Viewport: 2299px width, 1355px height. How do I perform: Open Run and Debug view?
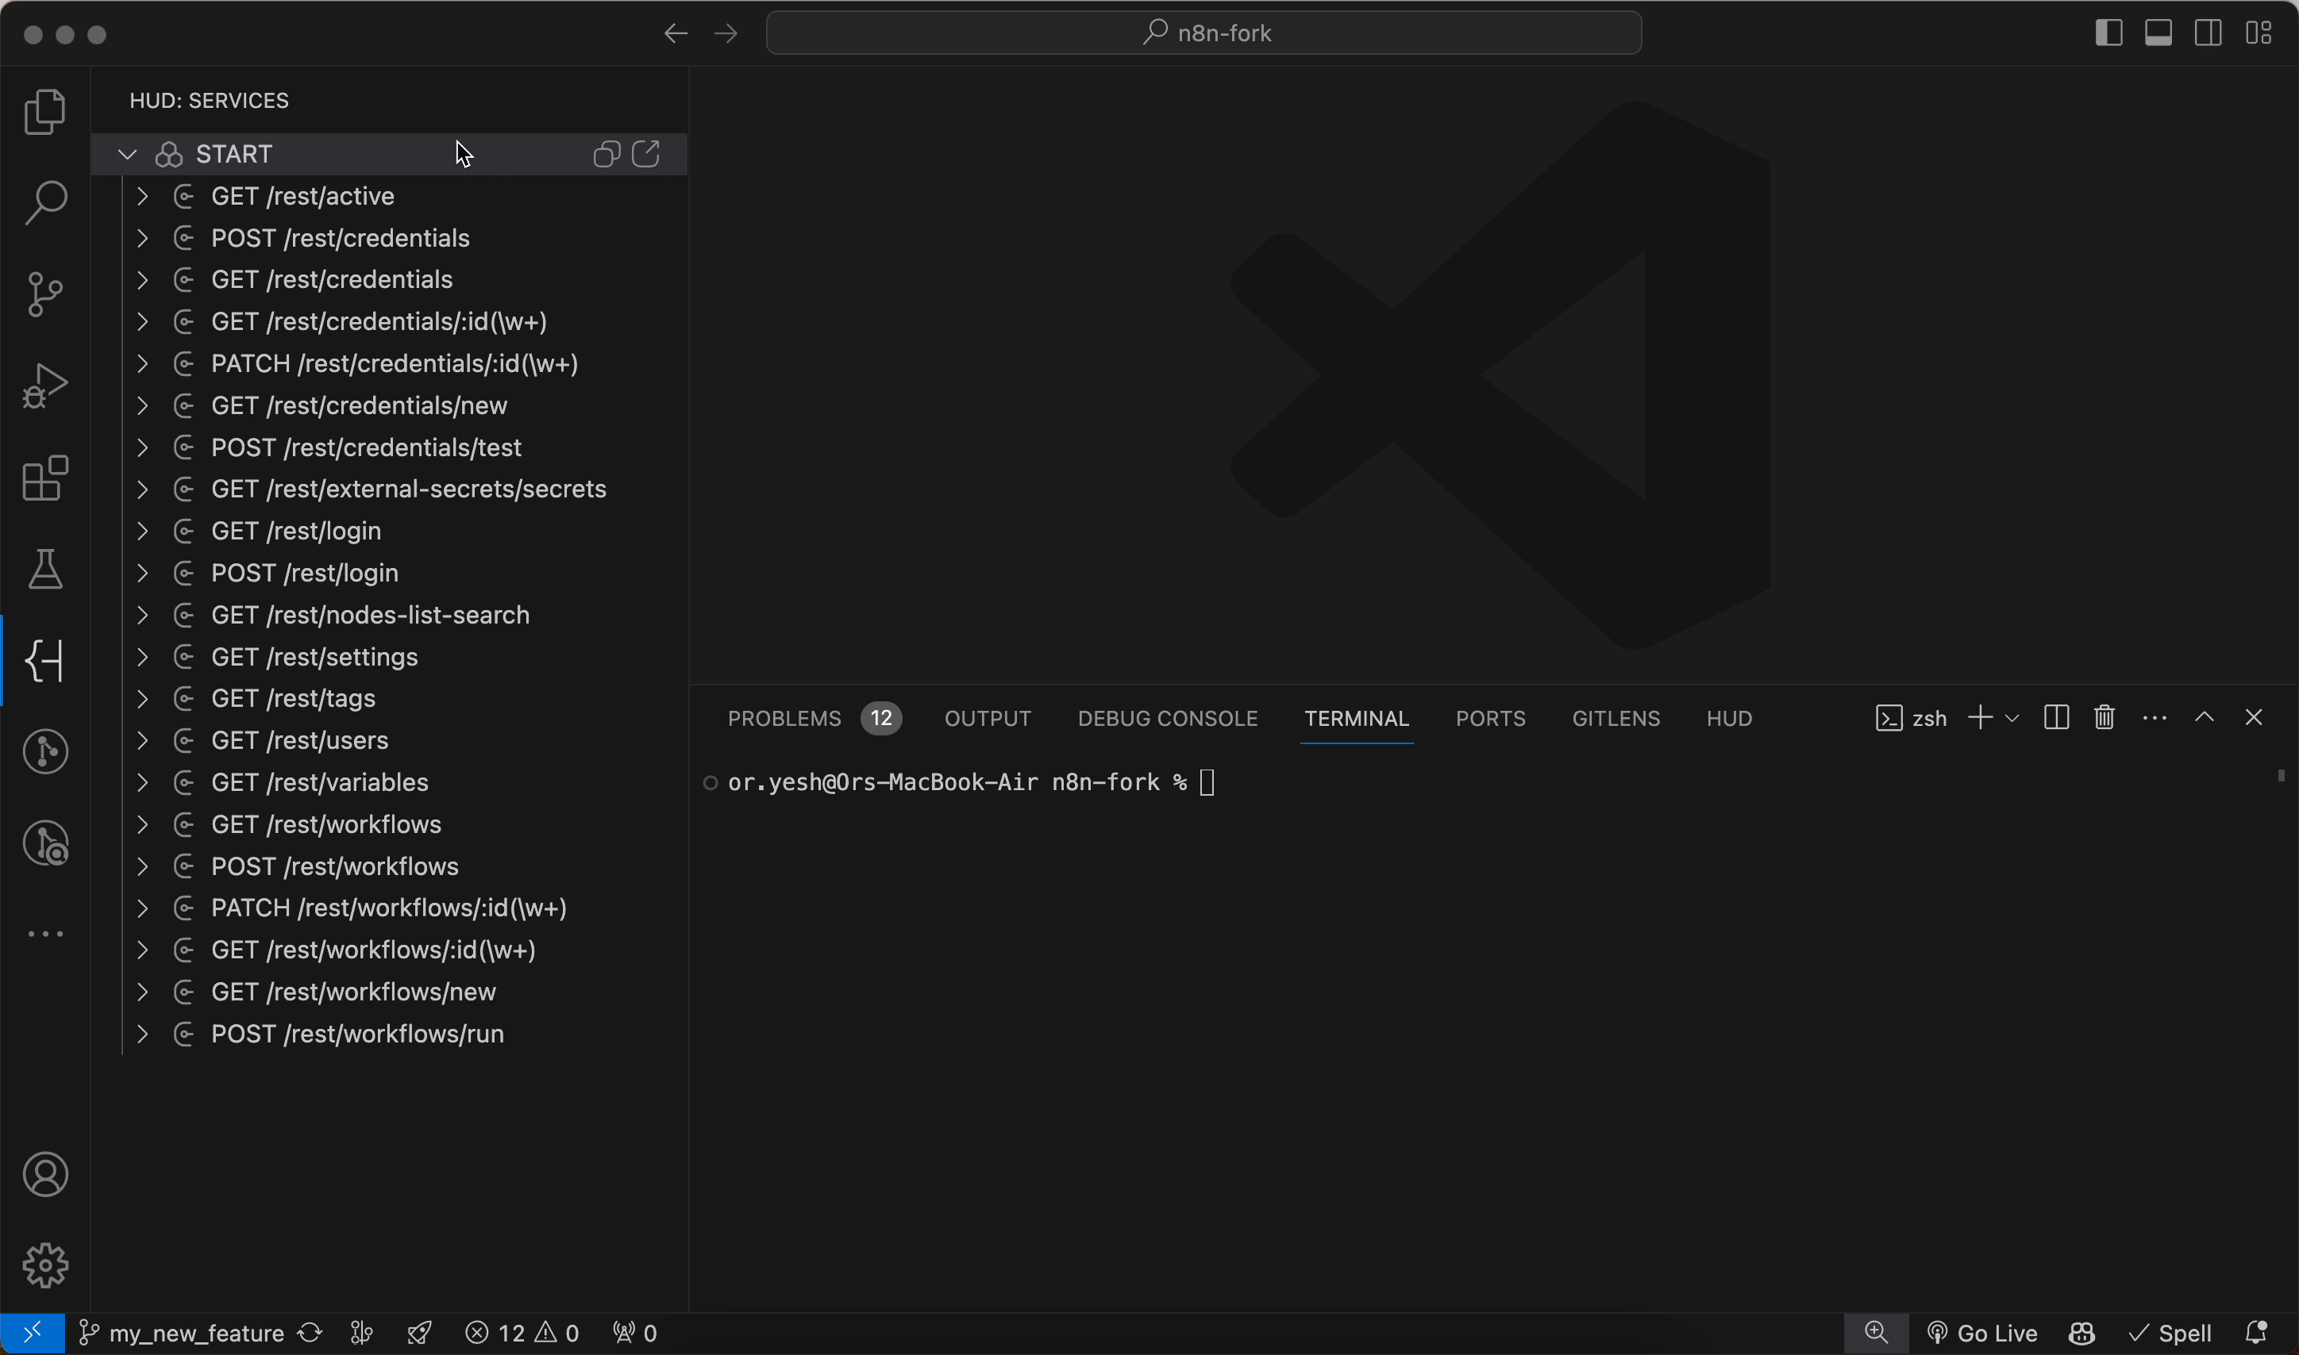[44, 386]
